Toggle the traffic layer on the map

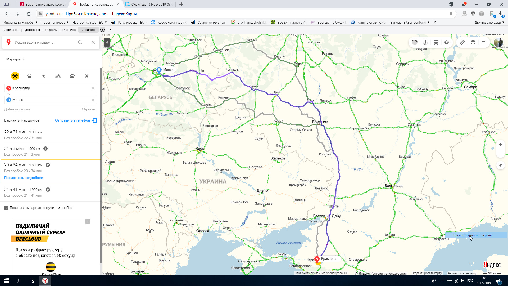(415, 42)
